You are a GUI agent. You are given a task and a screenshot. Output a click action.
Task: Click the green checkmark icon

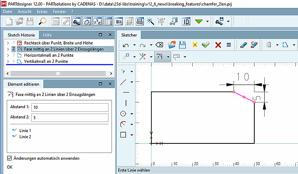205,45
